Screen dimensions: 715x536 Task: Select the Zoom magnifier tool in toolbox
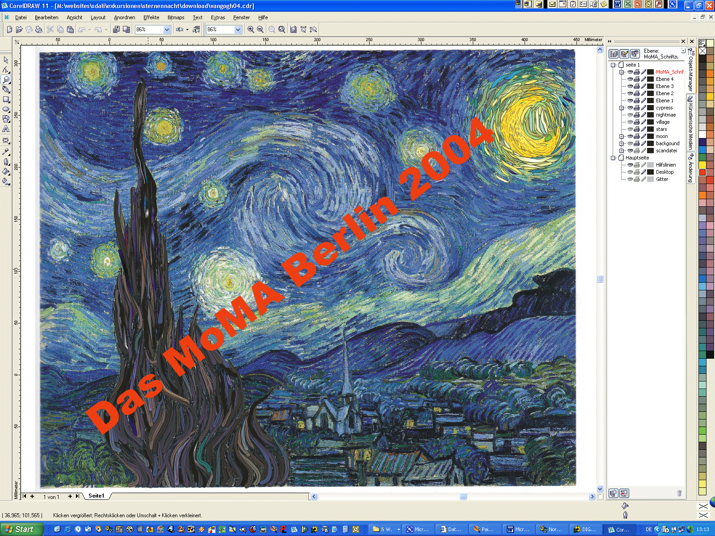(x=6, y=80)
